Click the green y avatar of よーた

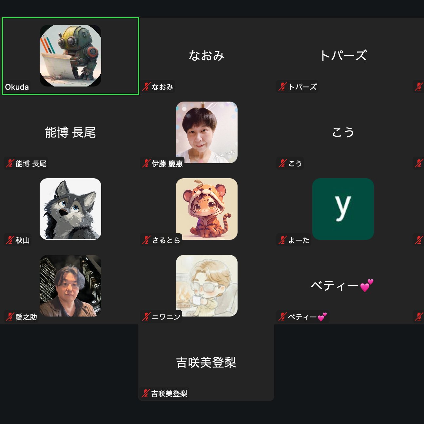click(343, 209)
